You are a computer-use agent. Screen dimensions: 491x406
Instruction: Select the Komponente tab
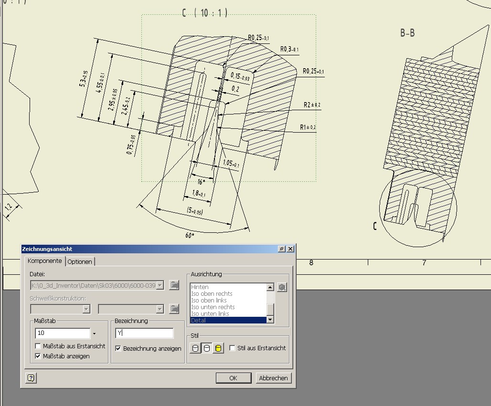coord(44,261)
